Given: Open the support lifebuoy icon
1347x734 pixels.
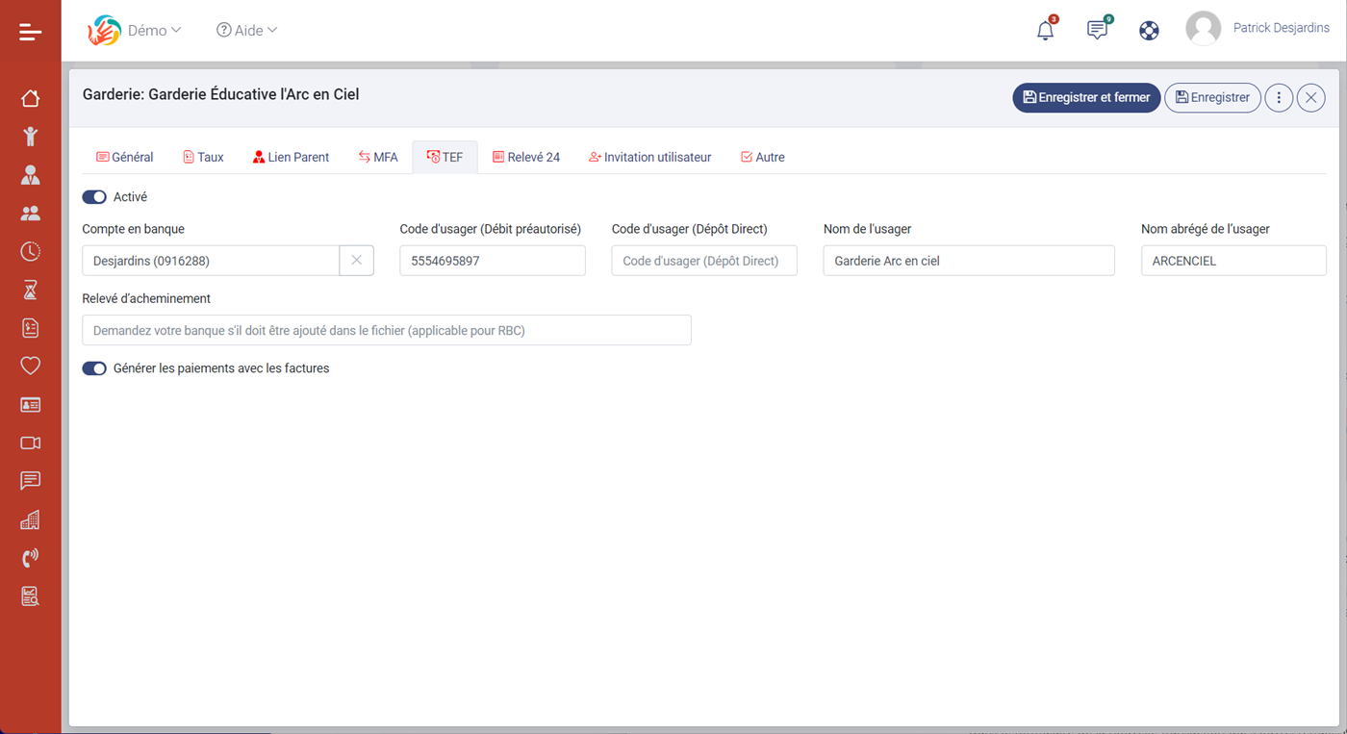Looking at the screenshot, I should (x=1149, y=31).
